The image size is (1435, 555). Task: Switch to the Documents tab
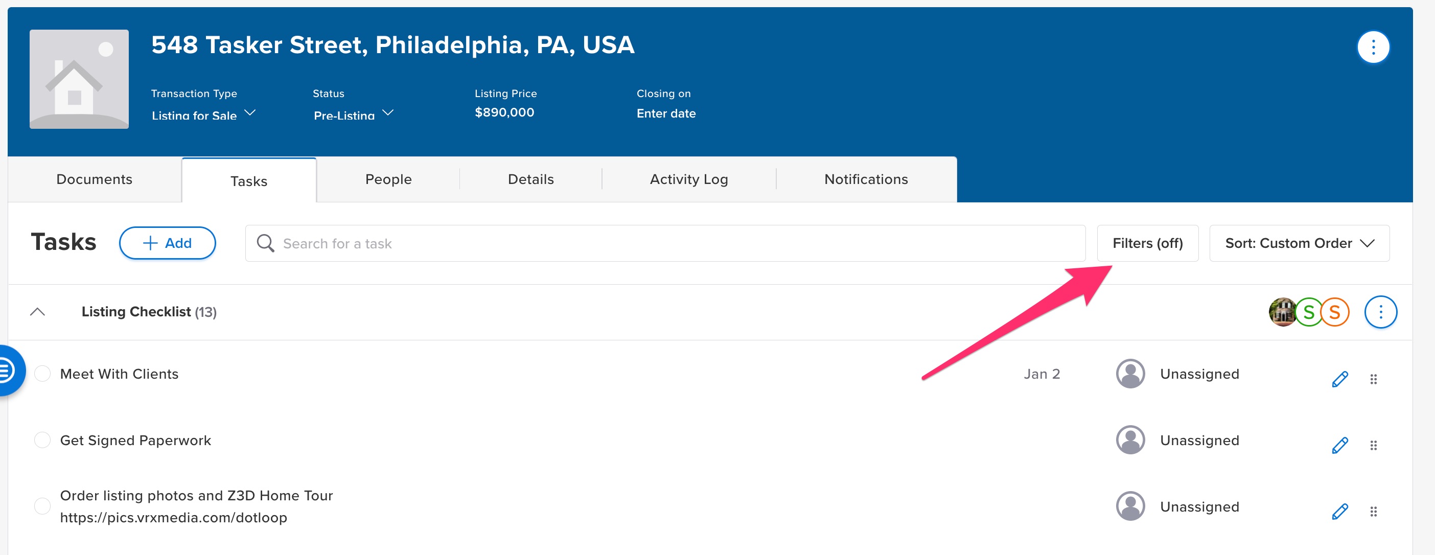click(x=94, y=179)
